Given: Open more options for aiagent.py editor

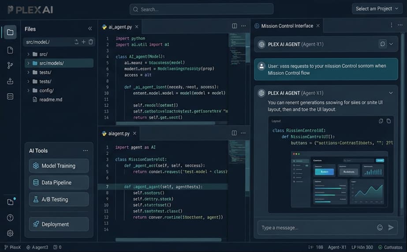Looking at the screenshot, I should pos(243,133).
